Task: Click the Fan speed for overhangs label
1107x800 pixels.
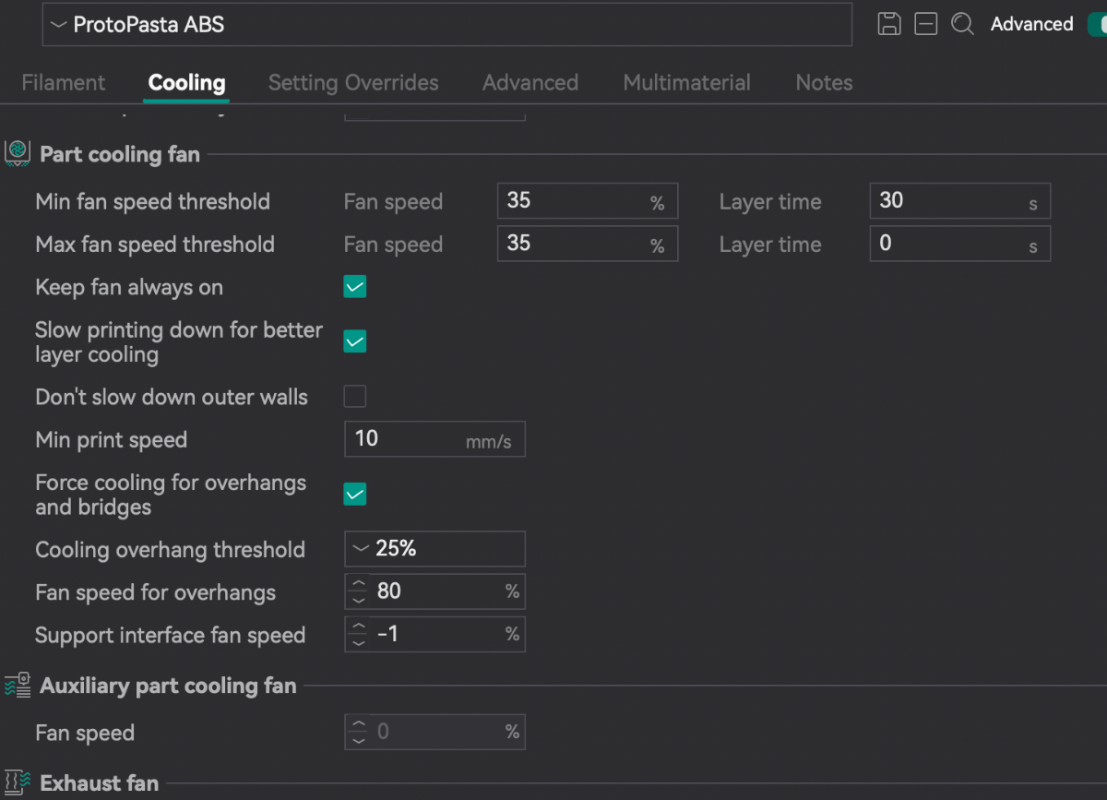Action: 155,592
